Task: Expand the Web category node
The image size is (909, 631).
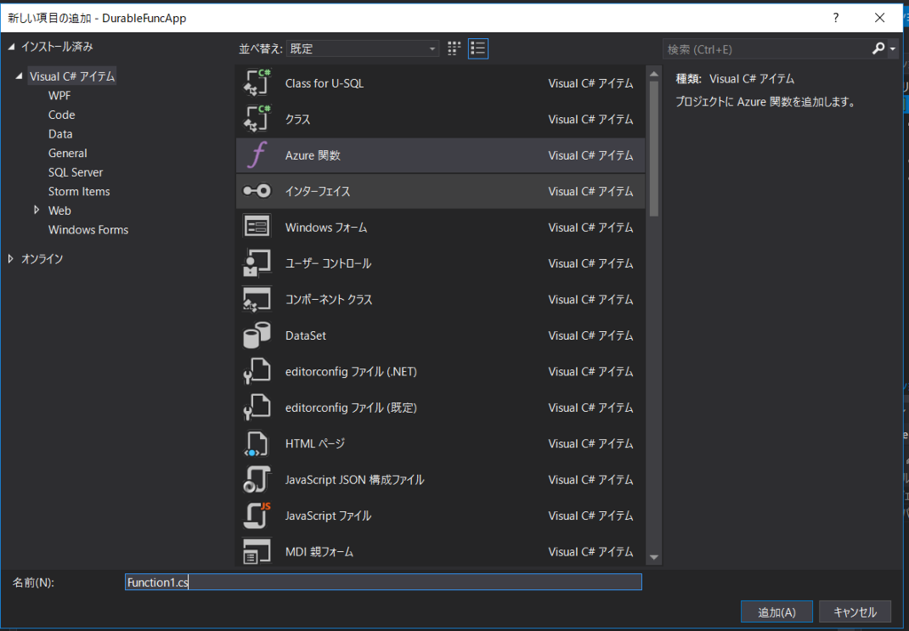Action: pyautogui.click(x=37, y=210)
